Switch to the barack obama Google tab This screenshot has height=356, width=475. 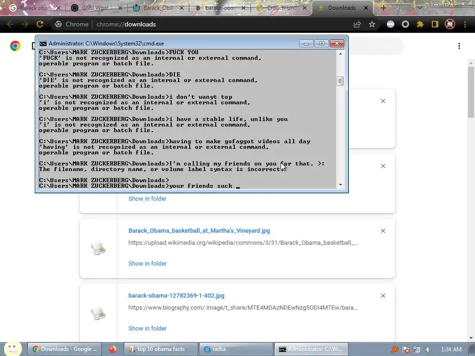[x=34, y=8]
